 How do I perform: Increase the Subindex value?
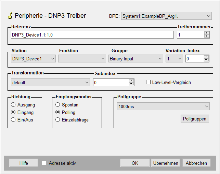point(131,81)
